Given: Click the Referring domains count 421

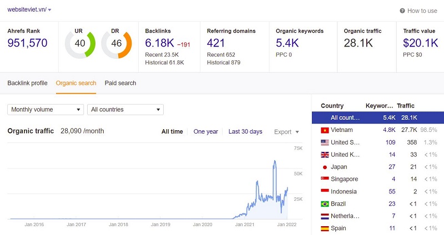Looking at the screenshot, I should (x=216, y=43).
